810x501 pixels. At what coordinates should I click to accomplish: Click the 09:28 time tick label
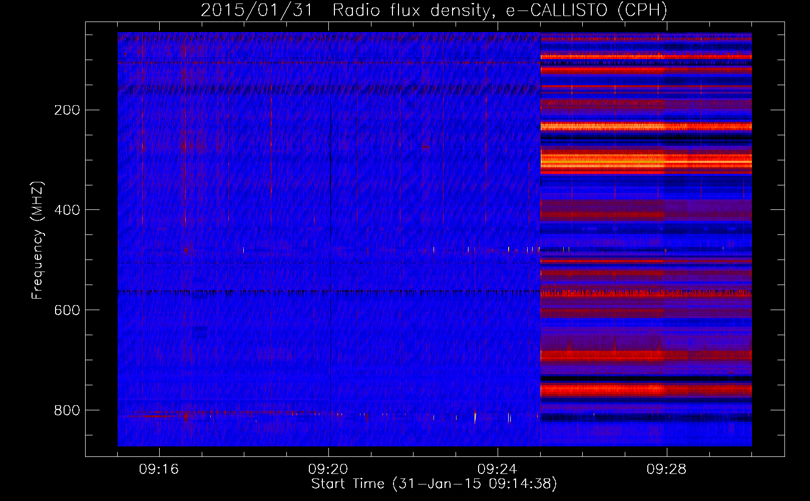tap(667, 469)
